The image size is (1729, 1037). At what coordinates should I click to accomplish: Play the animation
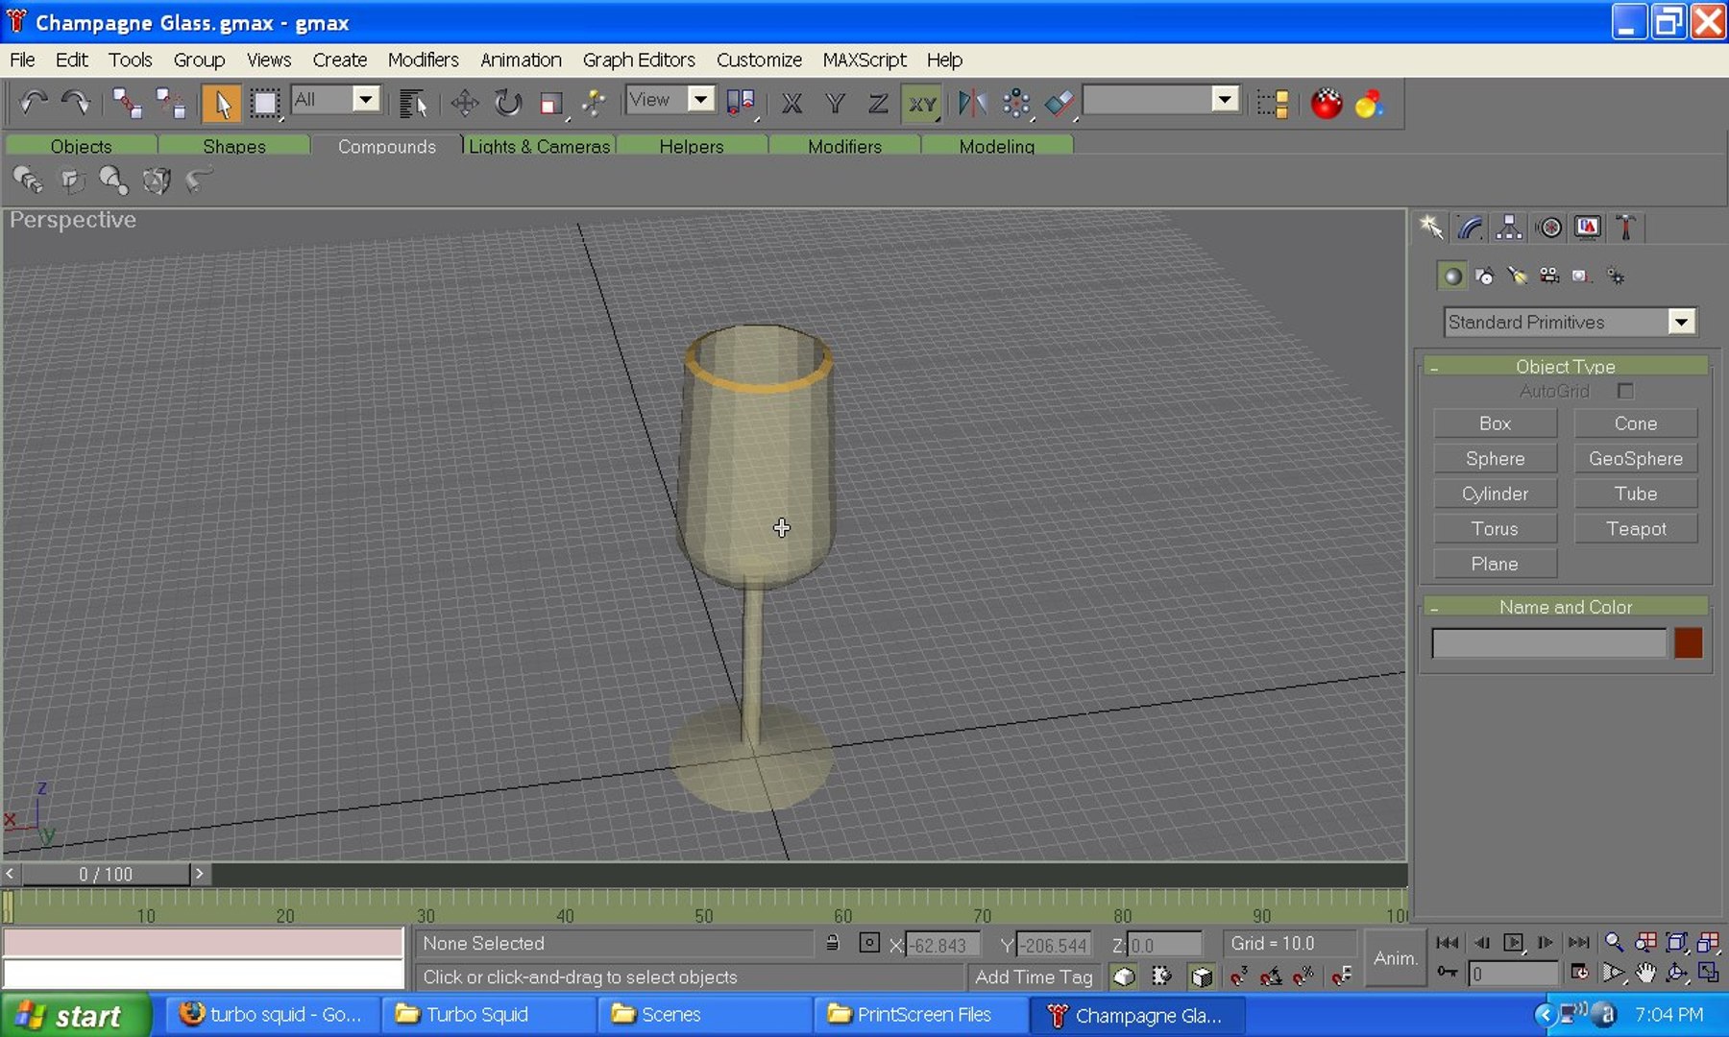[1514, 943]
